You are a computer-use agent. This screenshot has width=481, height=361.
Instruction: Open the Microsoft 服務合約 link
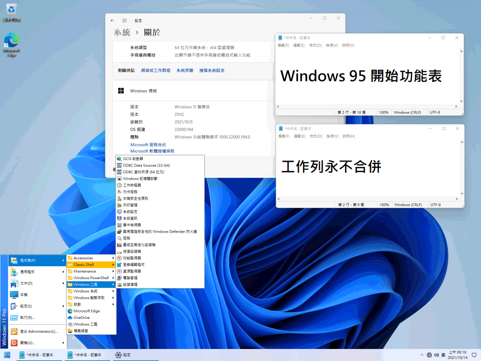[x=148, y=144]
